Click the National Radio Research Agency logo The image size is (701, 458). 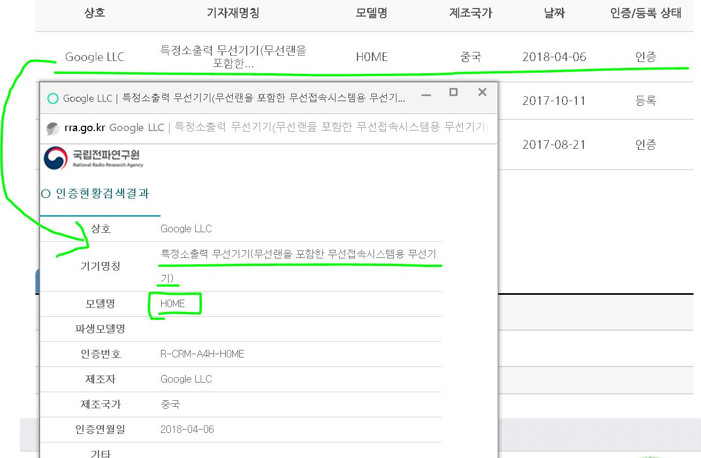[x=94, y=158]
